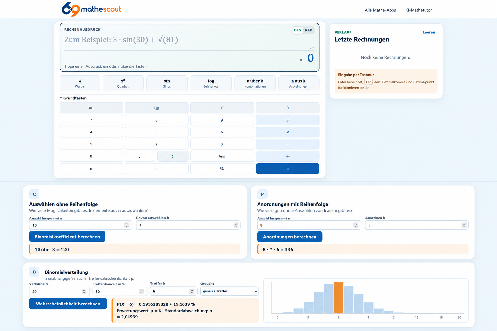Click highlighted orange bar in histogram

coord(338,298)
